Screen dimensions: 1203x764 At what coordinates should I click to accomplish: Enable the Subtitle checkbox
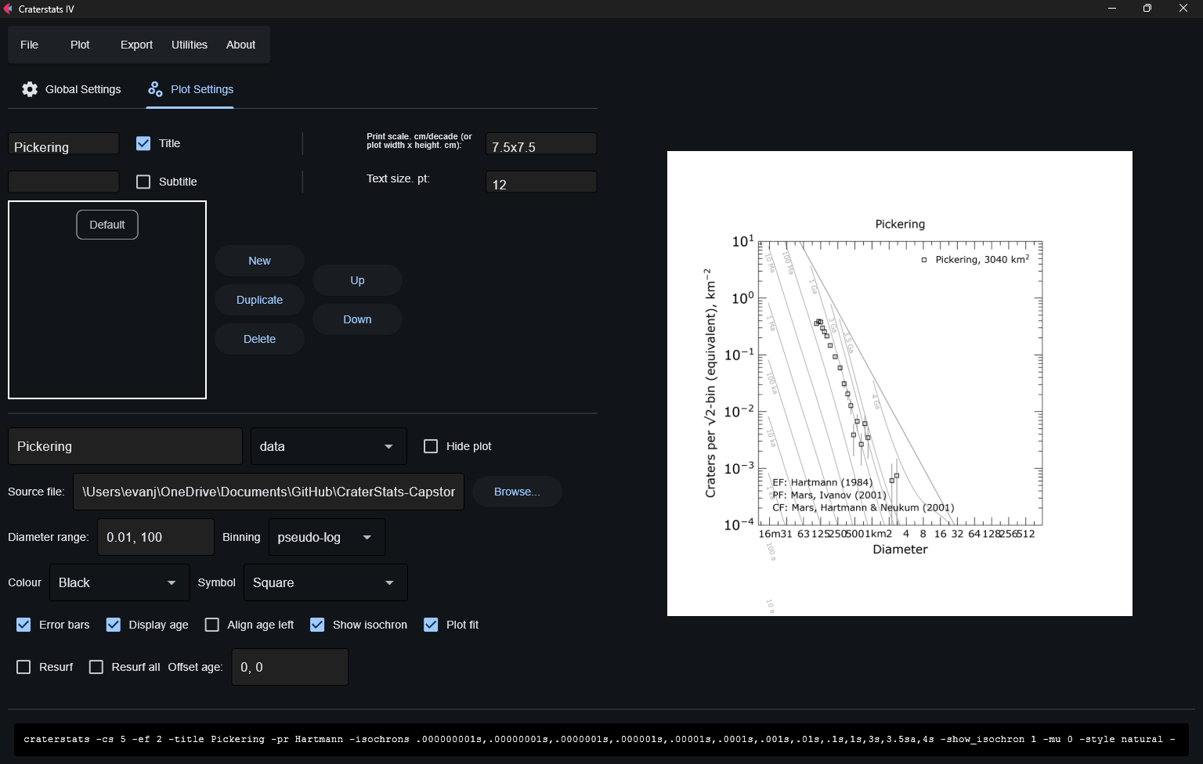(x=143, y=182)
